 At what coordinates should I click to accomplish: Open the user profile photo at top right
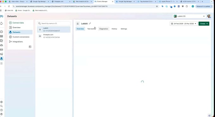209,16
